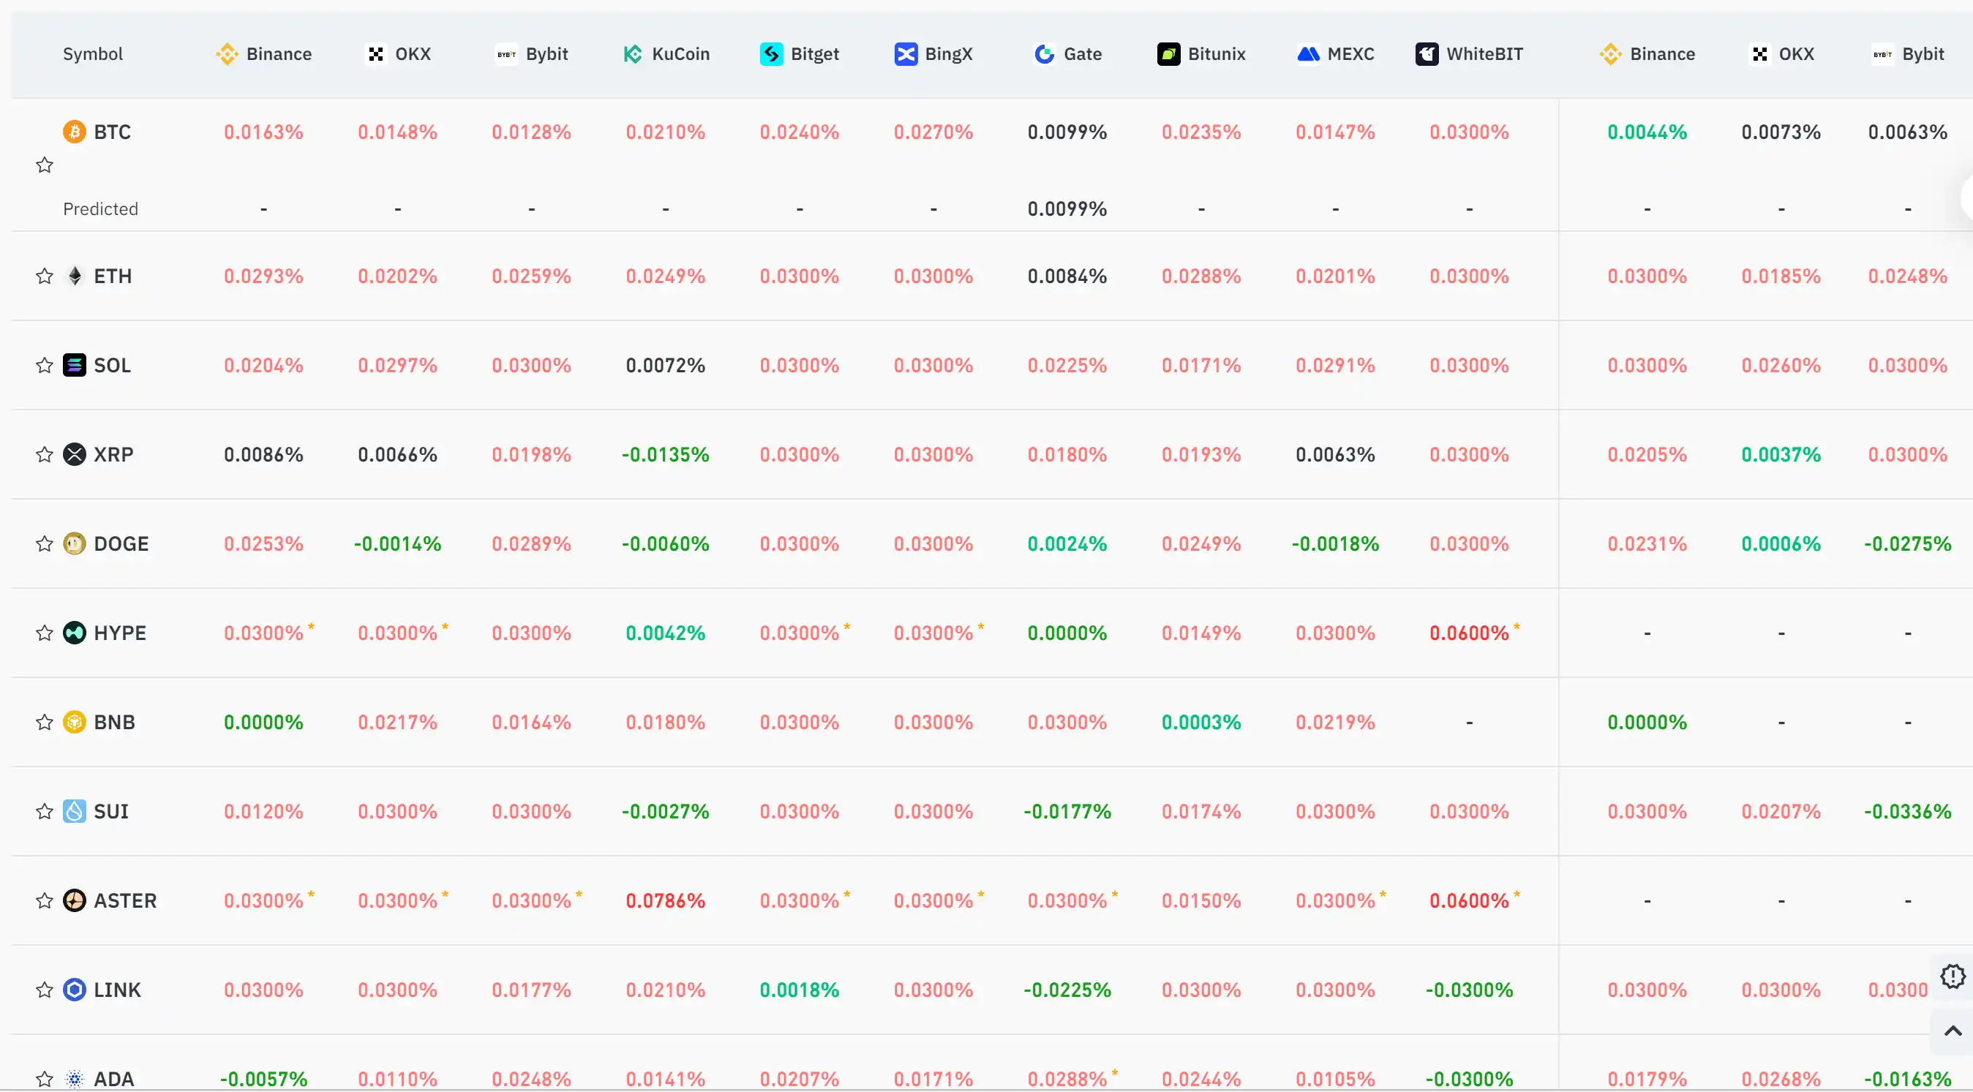Click the KuCoin exchange logo
Image resolution: width=1973 pixels, height=1092 pixels.
[x=633, y=54]
